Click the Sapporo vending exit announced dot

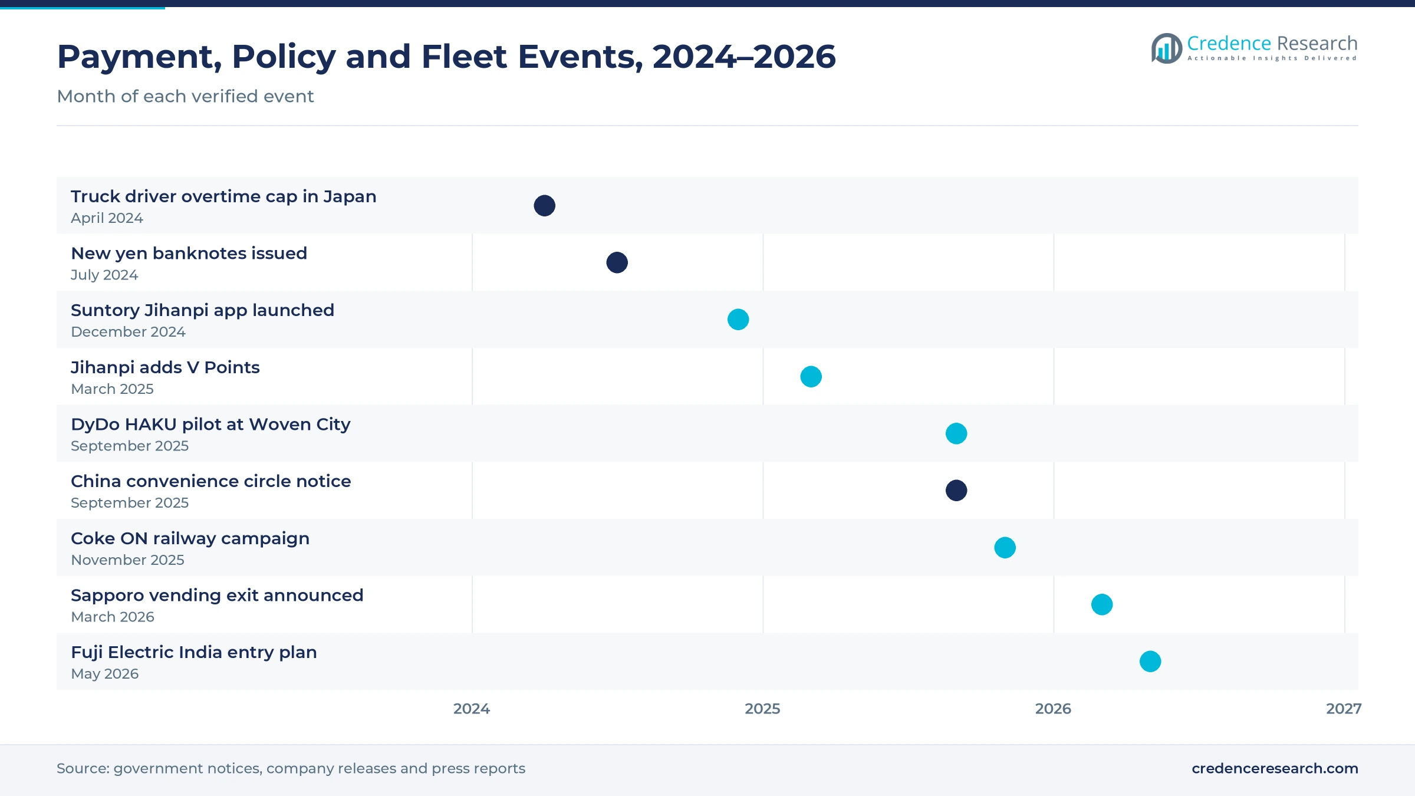point(1101,604)
